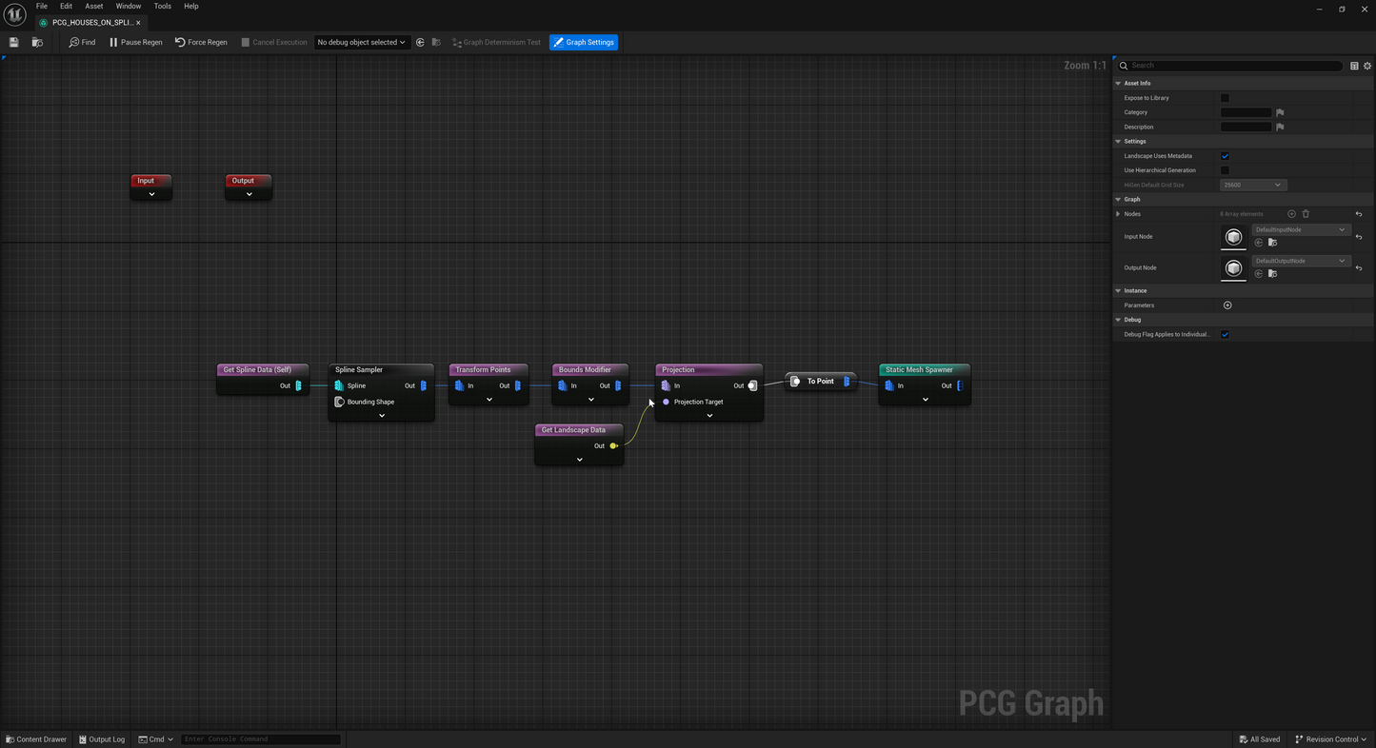Expand the Static Mesh Spawner node chevron
Screen dimensions: 1376x748
[x=925, y=400]
